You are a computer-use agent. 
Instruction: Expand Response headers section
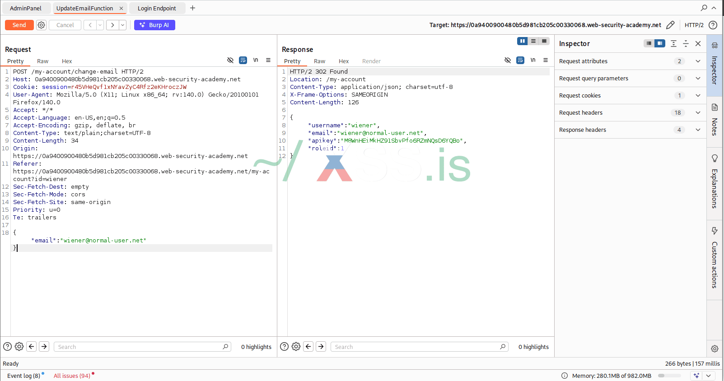tap(698, 130)
